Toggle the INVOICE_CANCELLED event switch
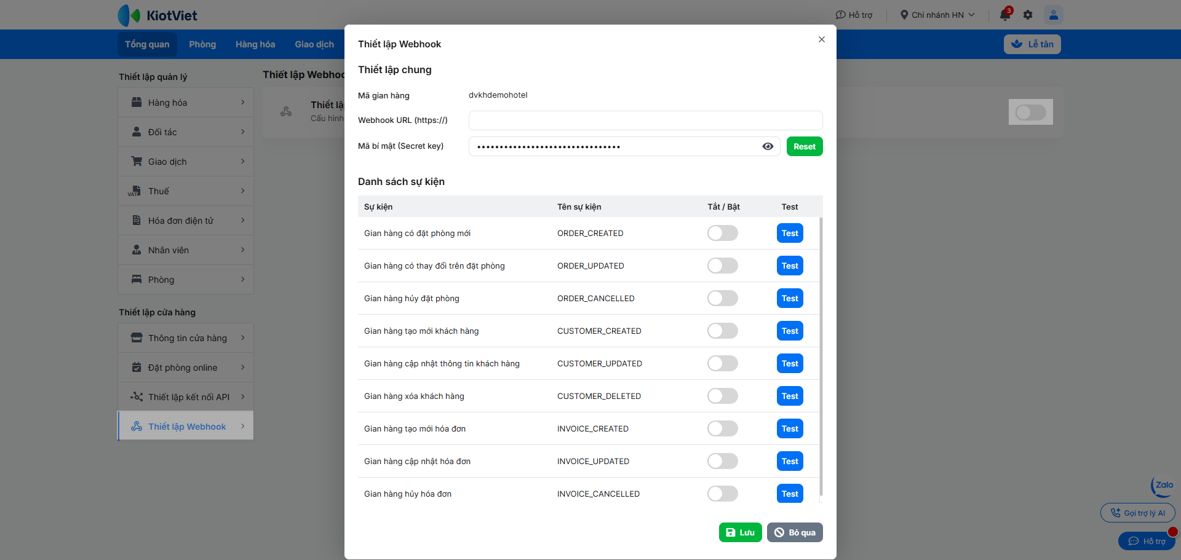Viewport: 1181px width, 560px height. point(723,494)
